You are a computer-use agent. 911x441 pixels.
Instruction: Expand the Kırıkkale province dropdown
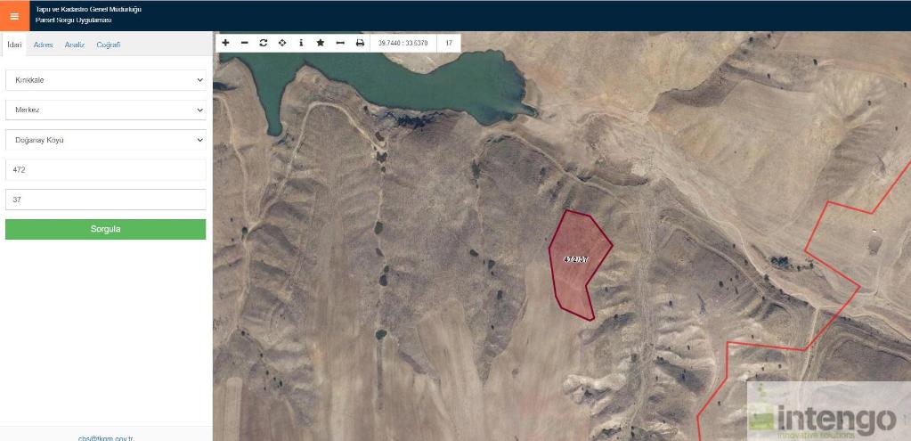coord(106,80)
